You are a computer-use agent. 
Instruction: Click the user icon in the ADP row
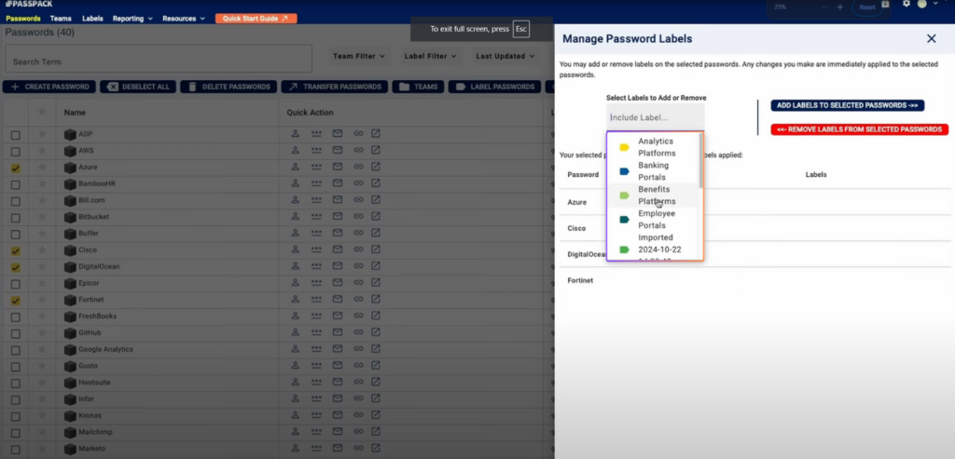coord(296,134)
